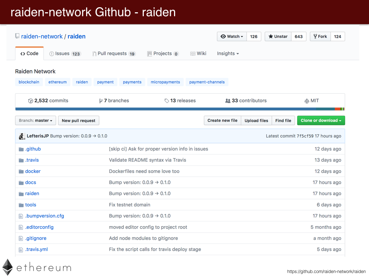Open the Issues tab
369x277 pixels.
point(65,54)
